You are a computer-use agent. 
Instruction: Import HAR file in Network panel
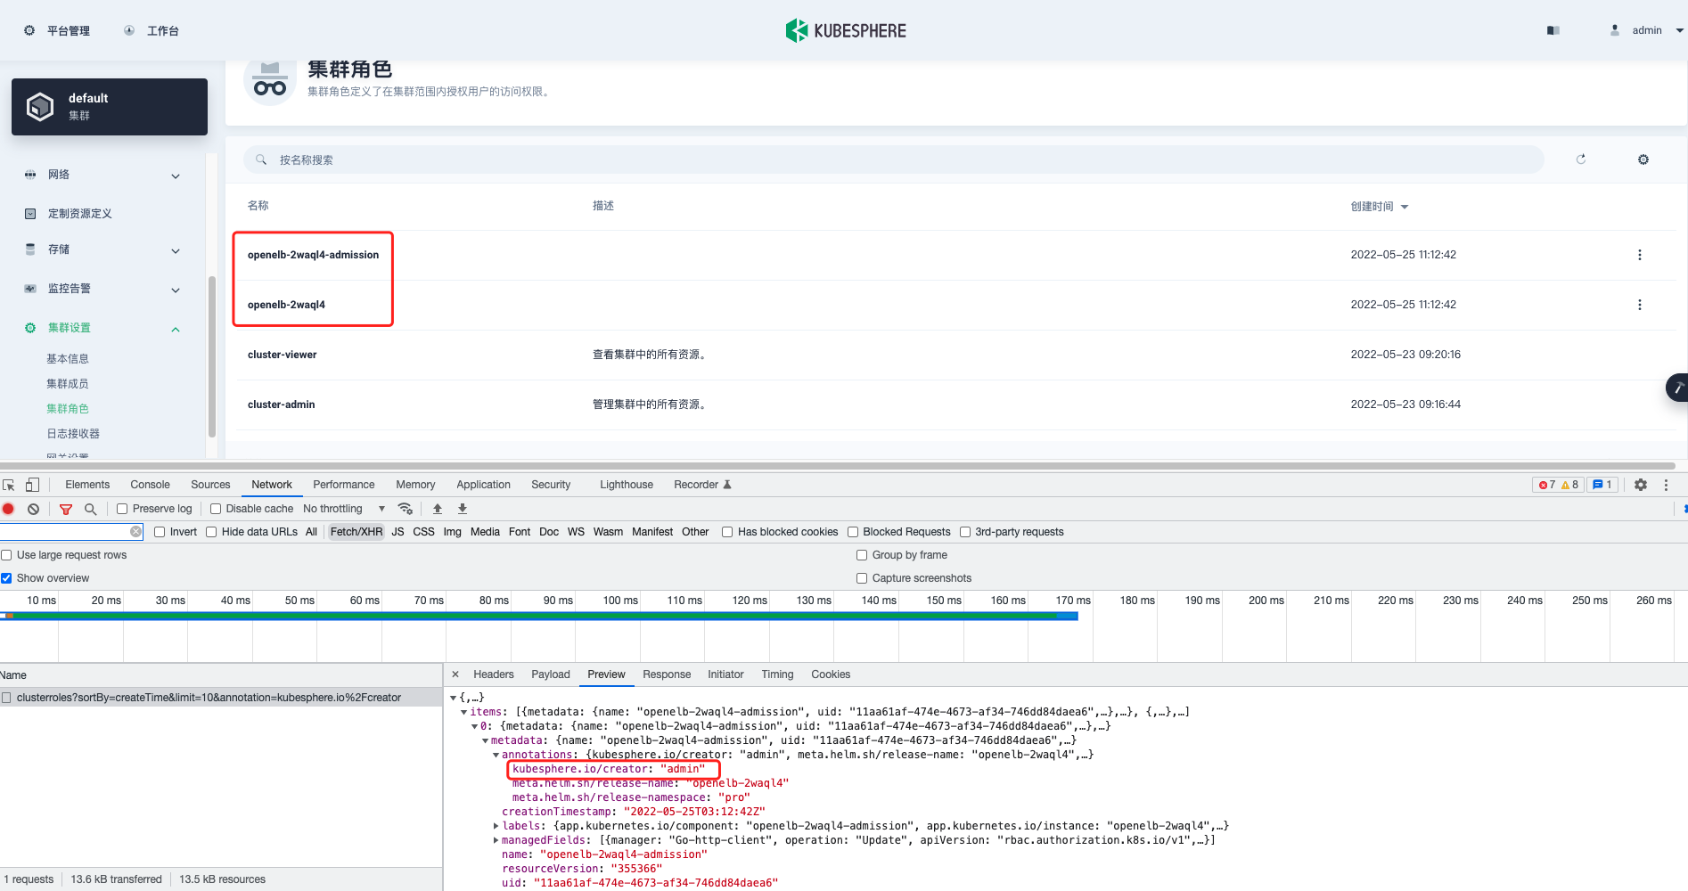point(437,508)
